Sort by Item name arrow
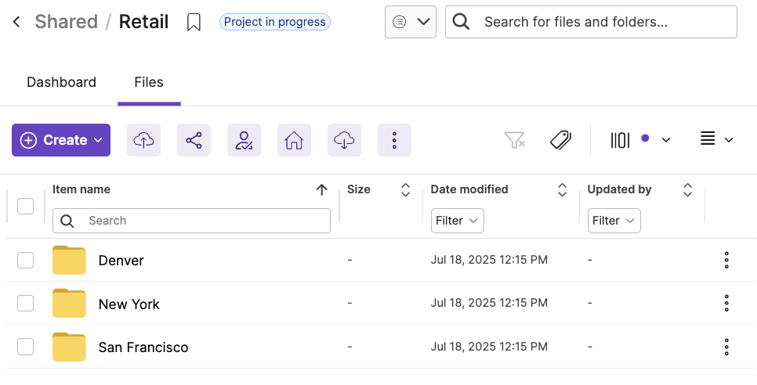The height and width of the screenshot is (385, 757). pyautogui.click(x=321, y=190)
